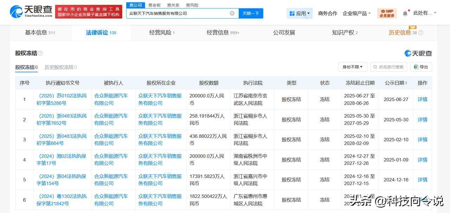Open 详情 for row 5
The height and width of the screenshot is (213, 450).
click(x=423, y=180)
